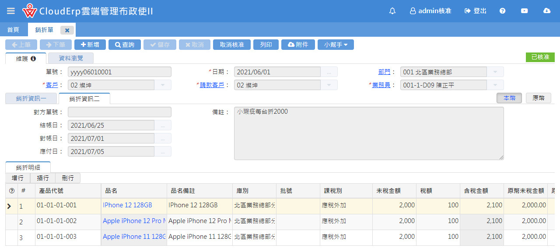Click the grid help question icon
The width and height of the screenshot is (560, 248).
[11, 191]
